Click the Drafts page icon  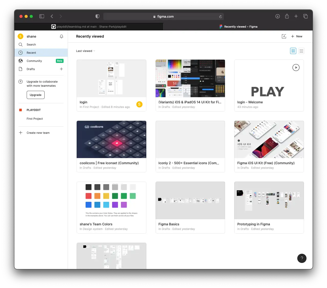click(21, 69)
